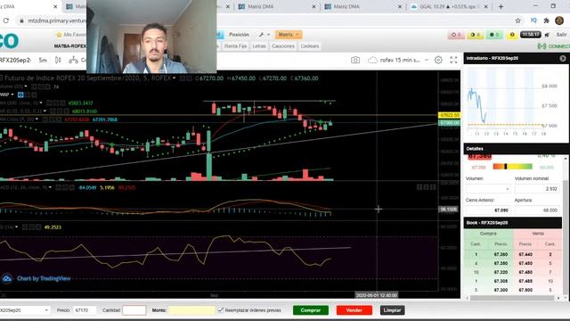Click the Precio input field
This screenshot has height=321, width=570.
pyautogui.click(x=85, y=310)
